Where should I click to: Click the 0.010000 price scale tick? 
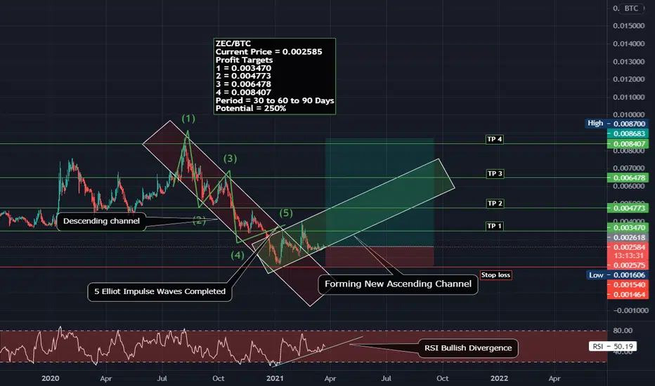[x=629, y=115]
